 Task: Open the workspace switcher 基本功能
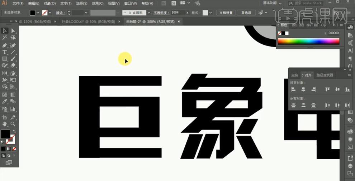(272, 3)
